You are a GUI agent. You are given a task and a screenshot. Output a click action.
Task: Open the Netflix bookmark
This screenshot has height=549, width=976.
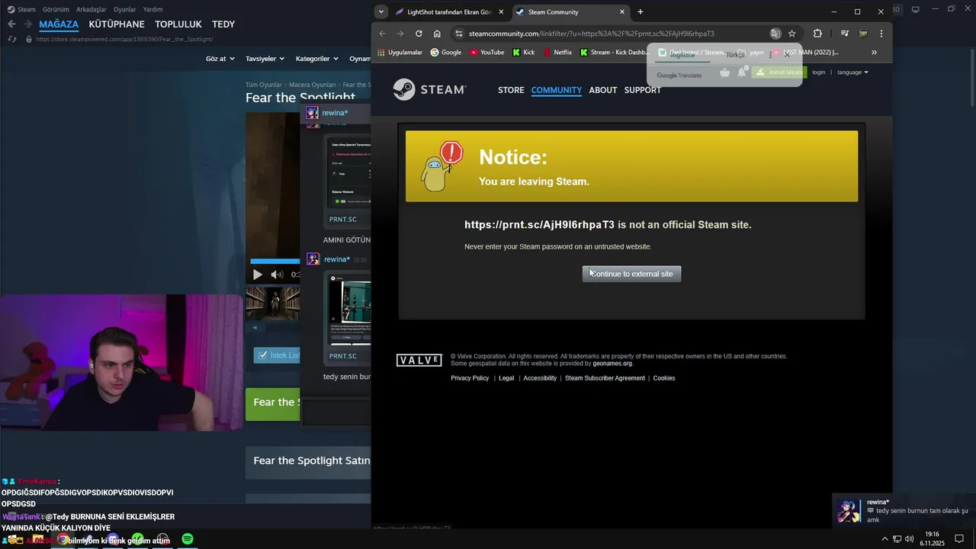click(x=557, y=53)
